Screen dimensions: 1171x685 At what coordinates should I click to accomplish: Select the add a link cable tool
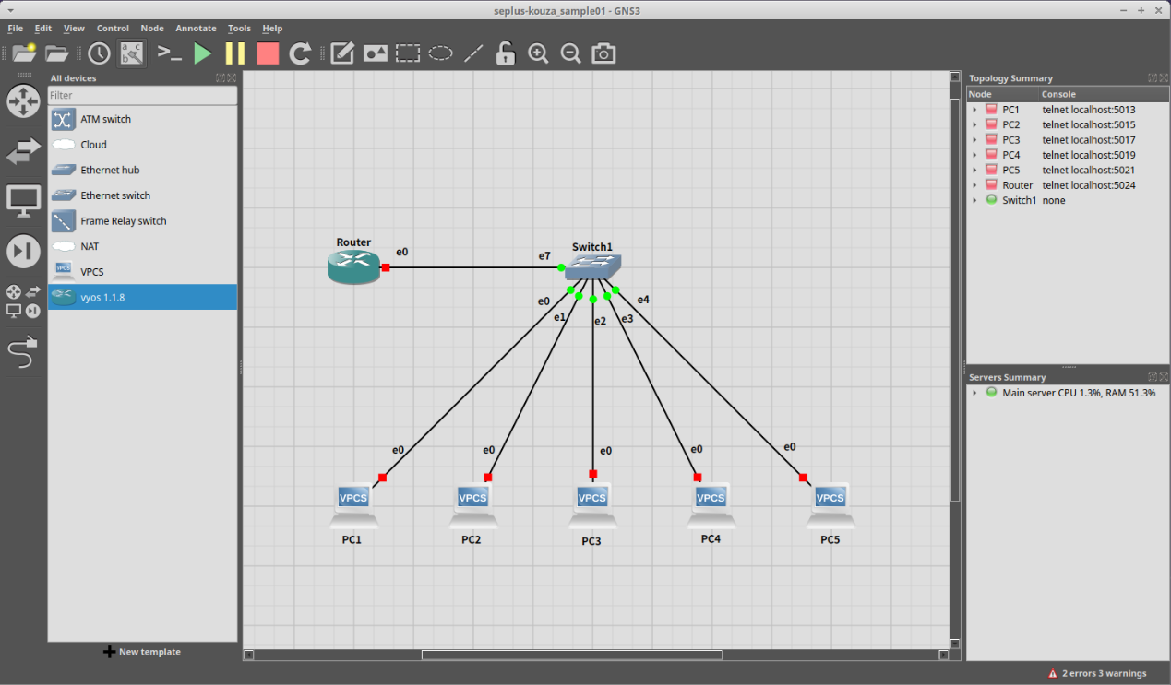pyautogui.click(x=23, y=352)
